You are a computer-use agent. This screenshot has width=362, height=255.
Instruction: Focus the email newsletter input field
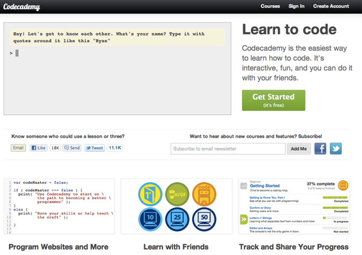coord(228,149)
